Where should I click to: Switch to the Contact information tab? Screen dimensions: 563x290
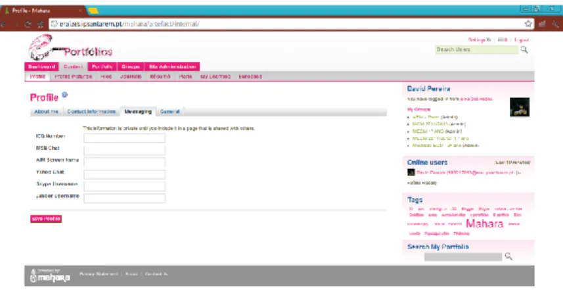[91, 112]
